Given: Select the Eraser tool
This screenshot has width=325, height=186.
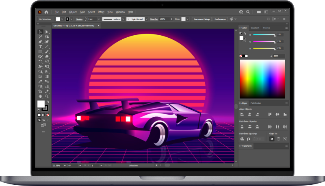Looking at the screenshot, I should click(x=47, y=56).
